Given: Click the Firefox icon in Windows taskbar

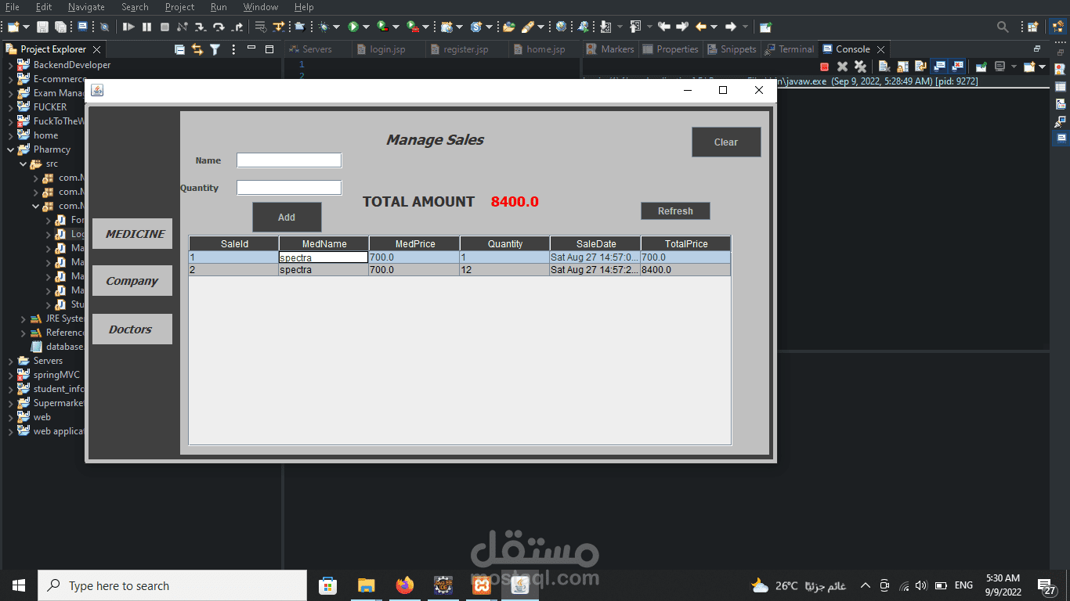Looking at the screenshot, I should pos(404,585).
